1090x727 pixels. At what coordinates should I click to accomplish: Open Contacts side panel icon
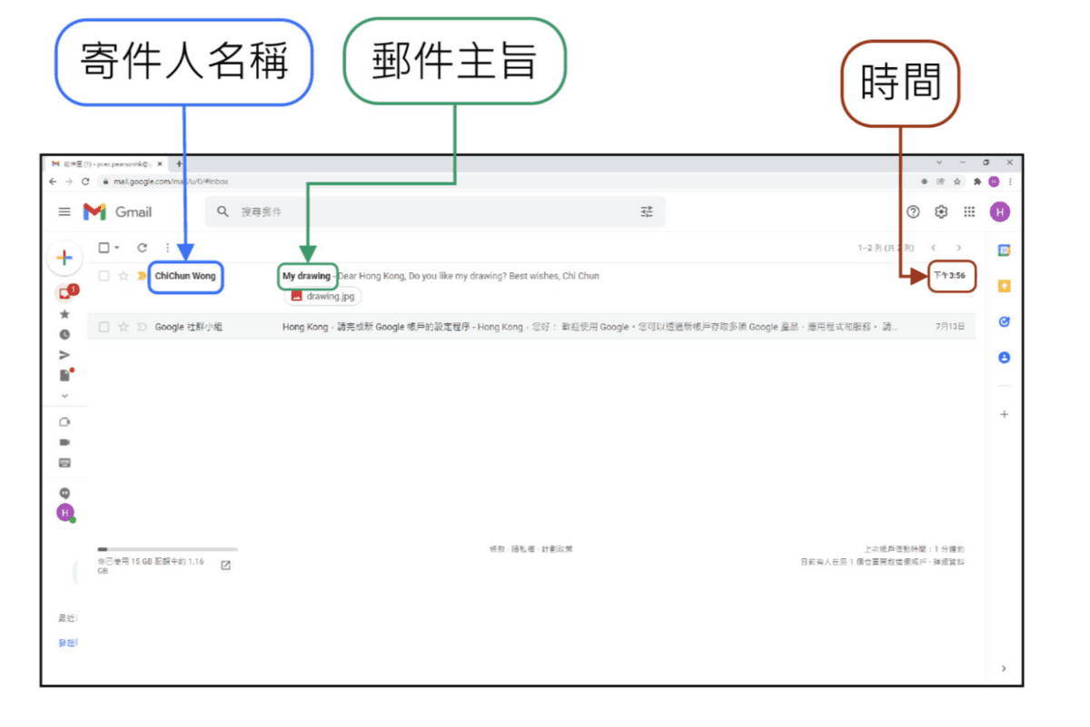(x=1004, y=358)
